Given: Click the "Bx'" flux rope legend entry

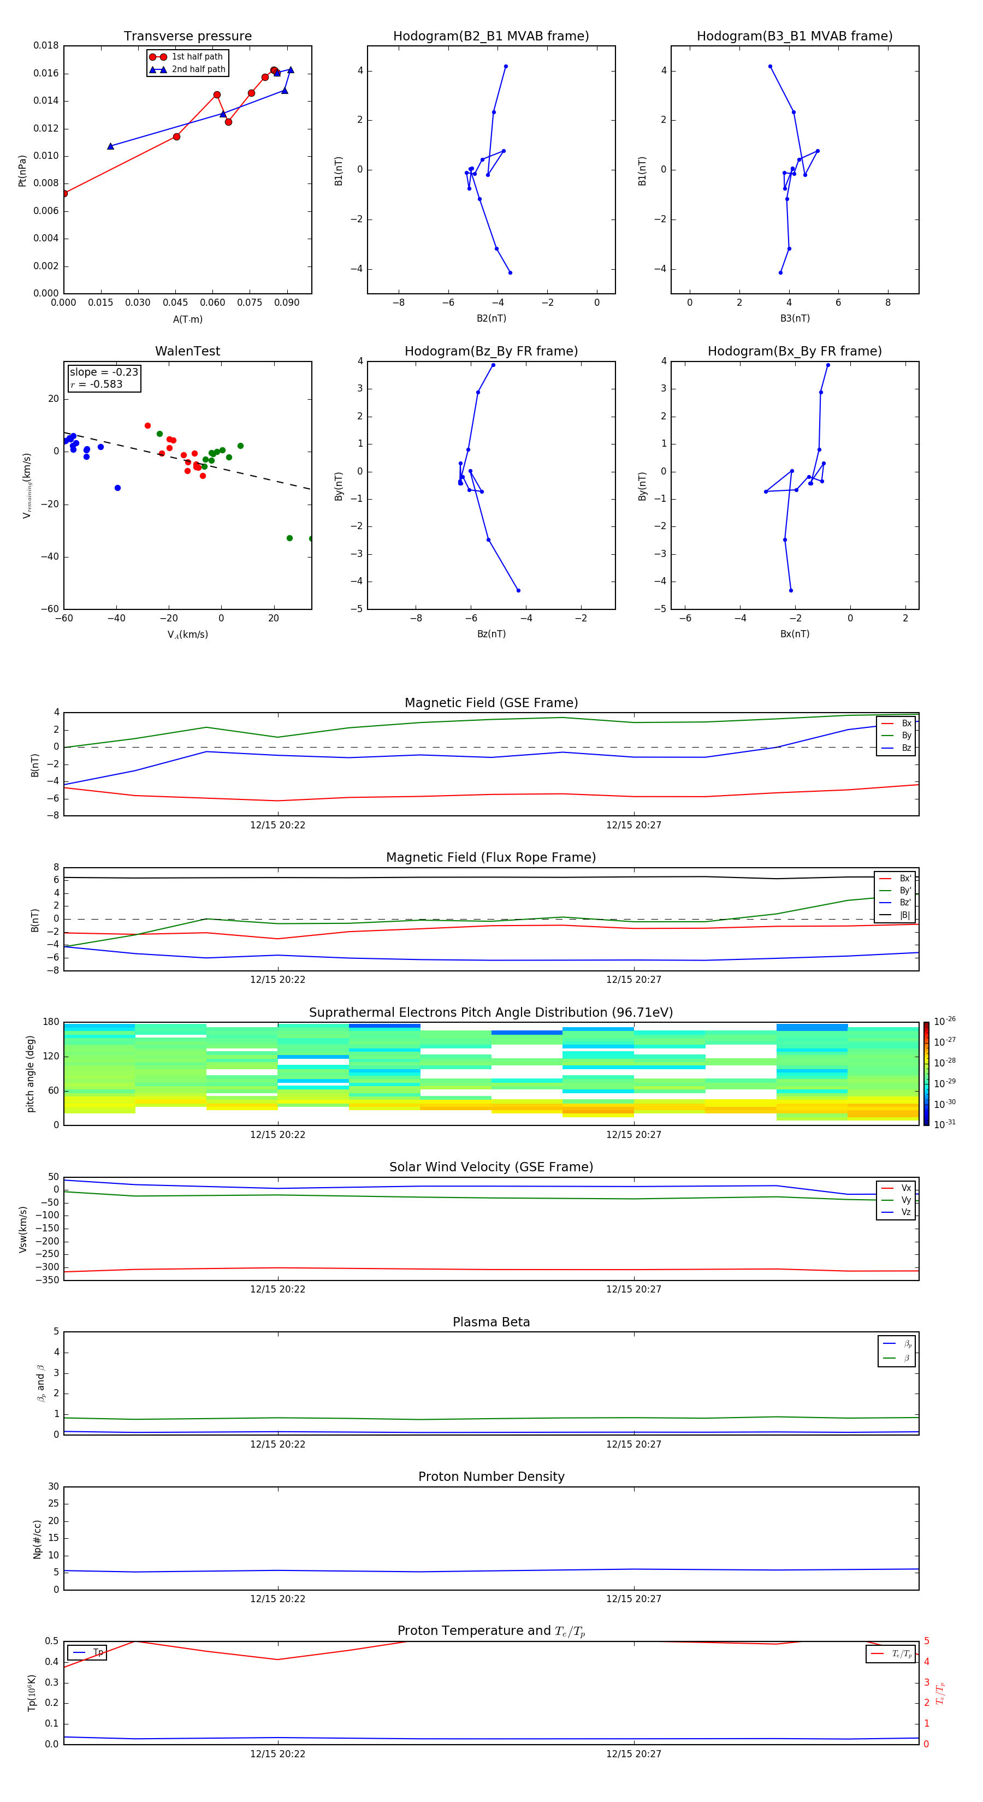Looking at the screenshot, I should 895,879.
